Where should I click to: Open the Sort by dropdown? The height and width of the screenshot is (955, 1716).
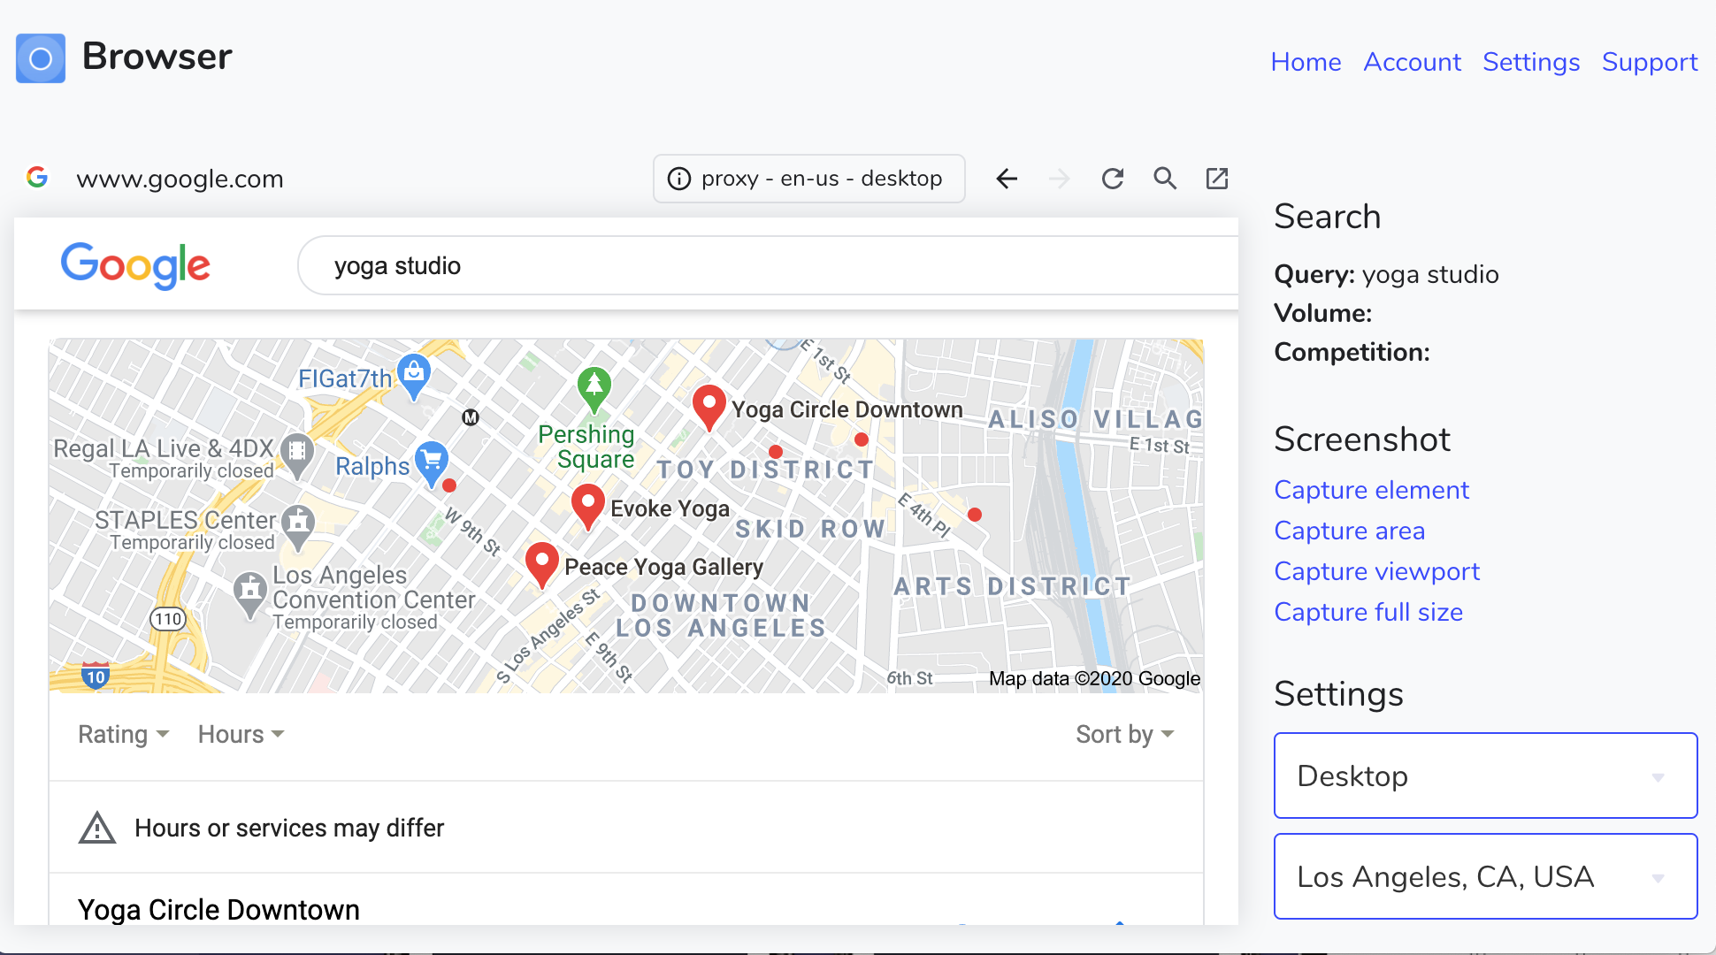(x=1124, y=734)
